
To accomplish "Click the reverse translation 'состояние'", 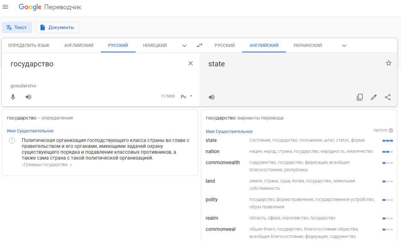I will [x=260, y=140].
